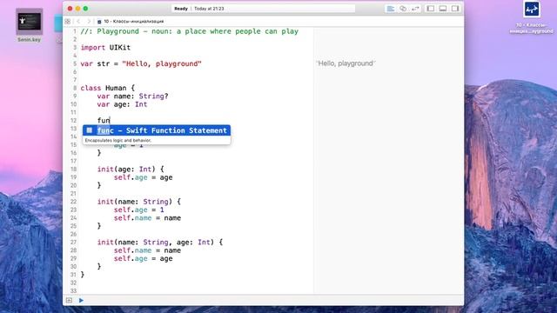Click 'init(name: String, age: Int) {' line

(160, 243)
